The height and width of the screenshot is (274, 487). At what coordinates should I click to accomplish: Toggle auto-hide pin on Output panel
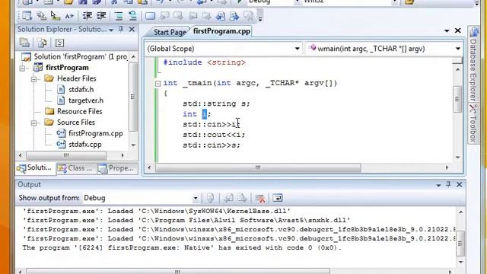pyautogui.click(x=448, y=184)
